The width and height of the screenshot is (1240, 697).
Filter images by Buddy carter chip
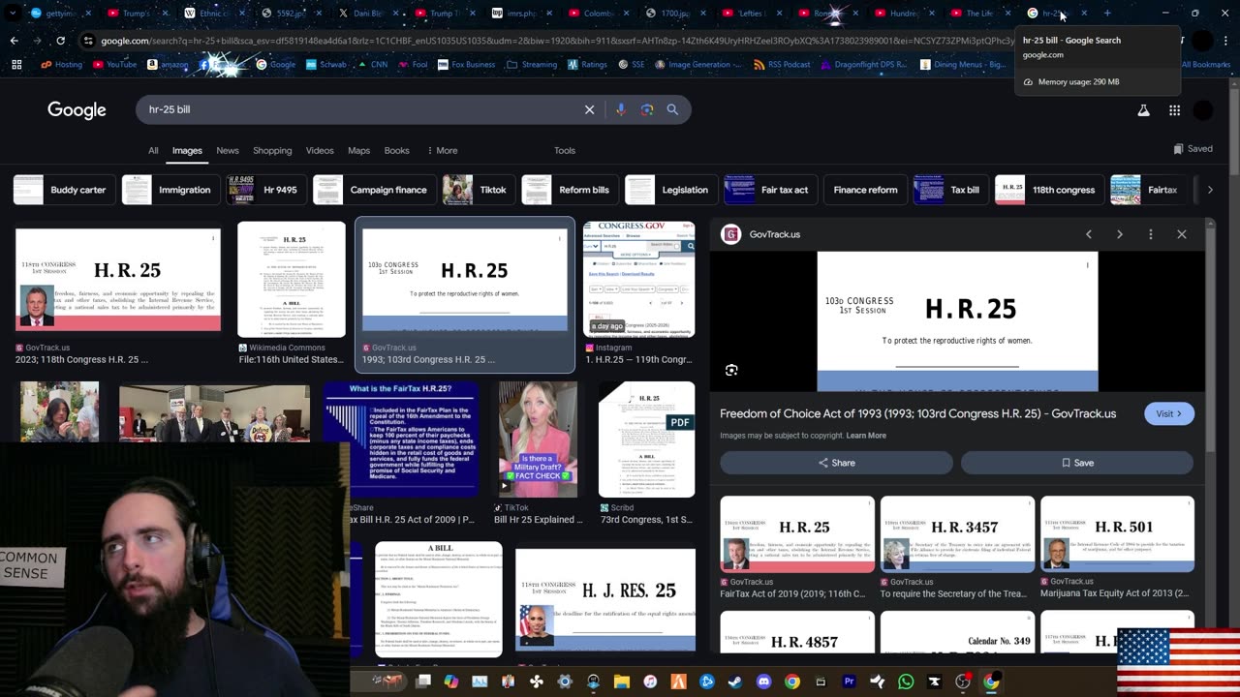click(64, 190)
